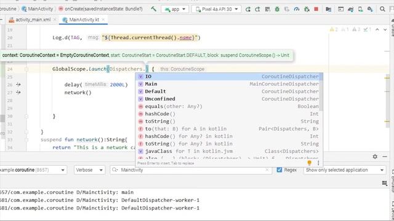Toggle the Regex checkbox
Viewport: 394px width, 221px height.
point(279,170)
